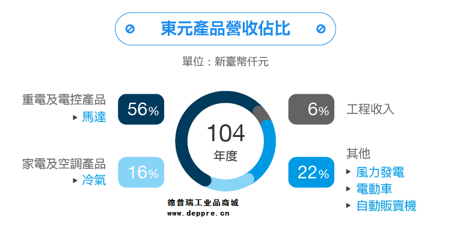This screenshot has height=227, width=451.
Task: Select the 風力發電 link
Action: pyautogui.click(x=380, y=172)
